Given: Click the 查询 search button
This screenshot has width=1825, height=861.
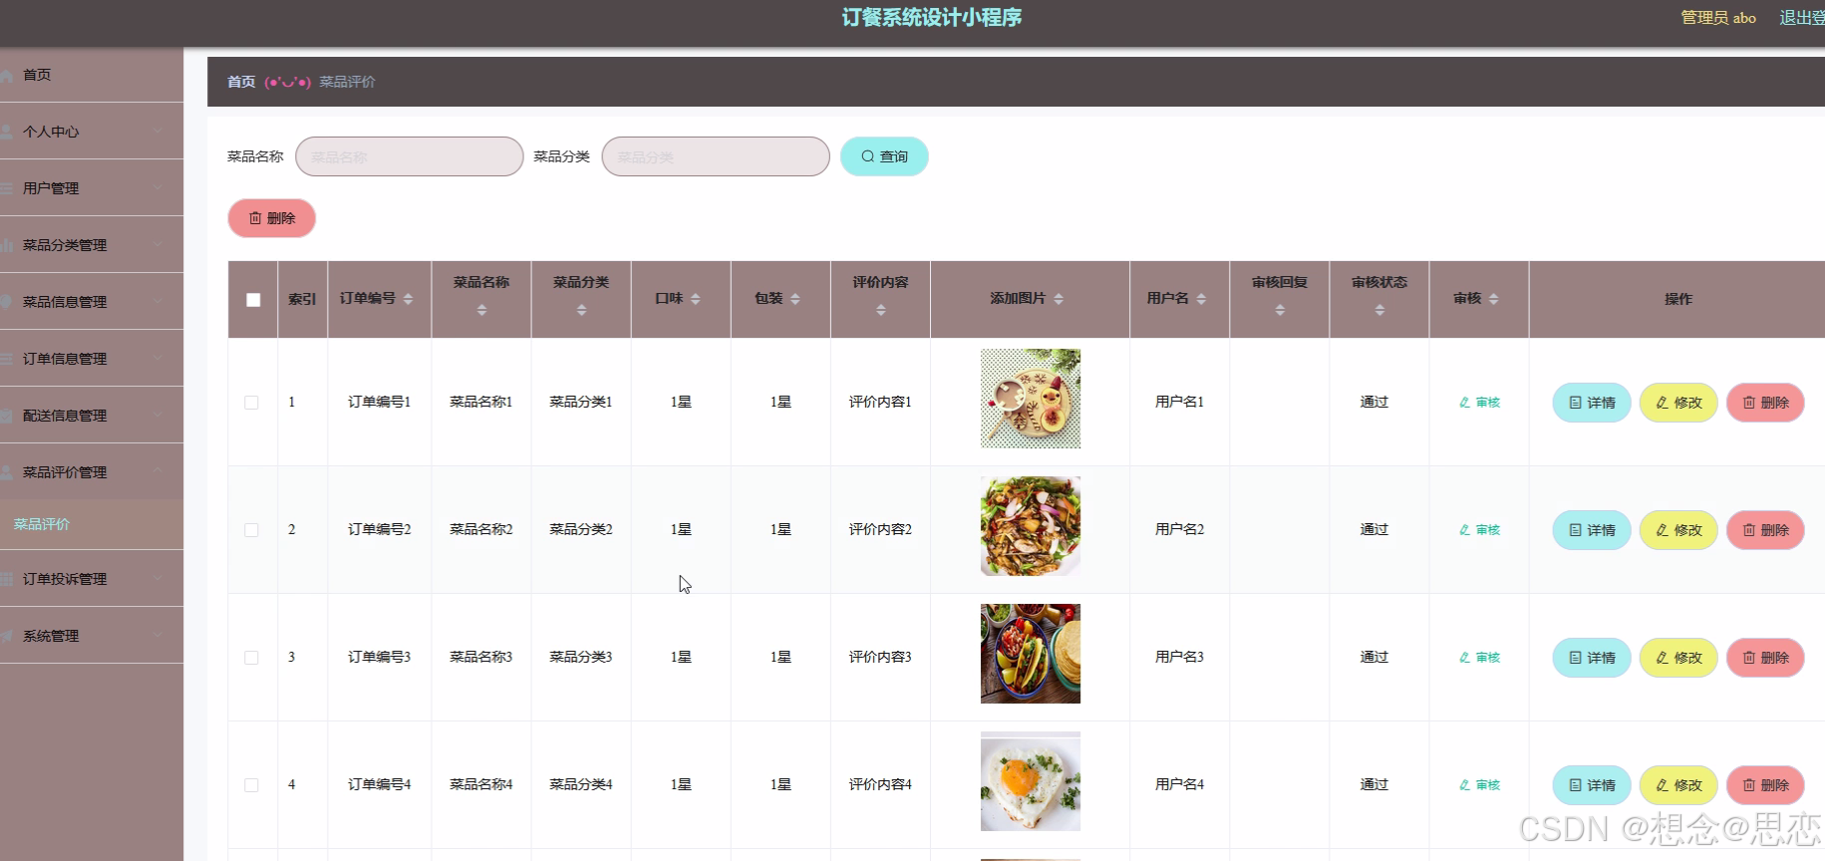Looking at the screenshot, I should [884, 156].
